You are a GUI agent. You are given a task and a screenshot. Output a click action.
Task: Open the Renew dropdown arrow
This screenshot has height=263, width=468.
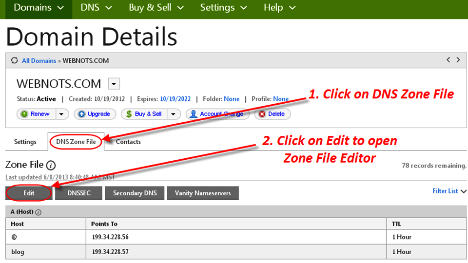[x=62, y=114]
